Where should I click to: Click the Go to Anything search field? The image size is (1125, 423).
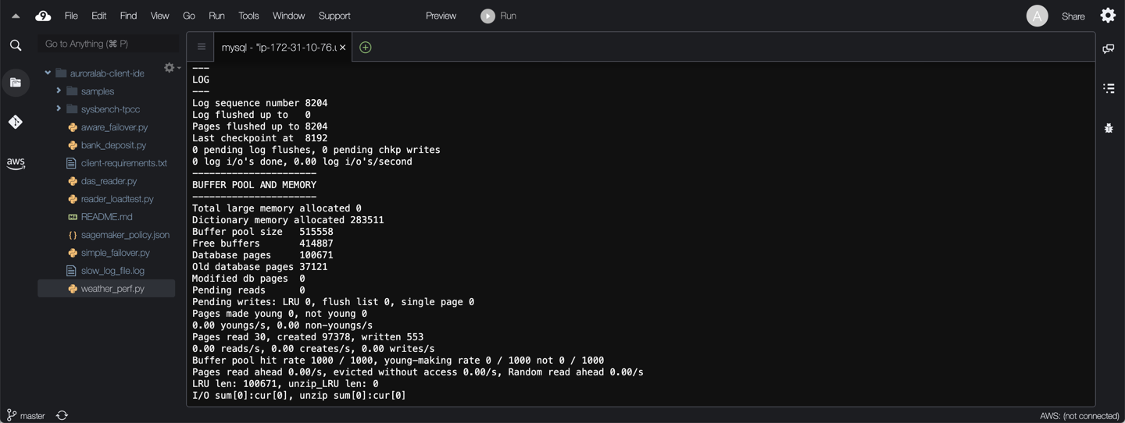108,44
